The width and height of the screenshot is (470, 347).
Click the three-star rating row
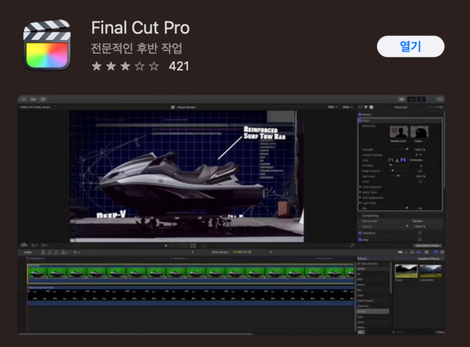pos(125,66)
